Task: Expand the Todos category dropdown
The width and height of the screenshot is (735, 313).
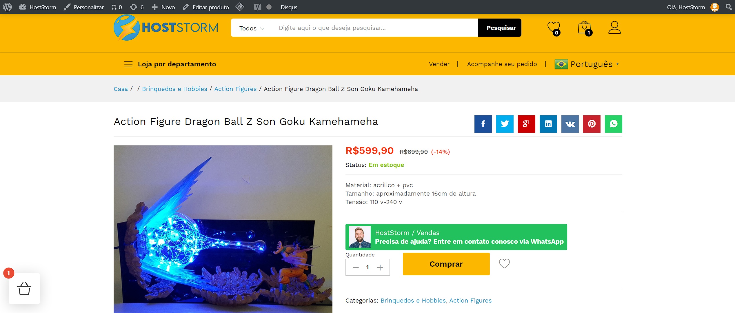Action: point(251,28)
